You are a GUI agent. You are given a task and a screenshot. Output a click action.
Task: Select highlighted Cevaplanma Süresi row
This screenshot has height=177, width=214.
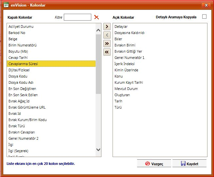51,64
